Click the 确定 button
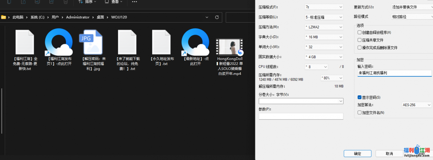433x160 pixels. coord(357,154)
